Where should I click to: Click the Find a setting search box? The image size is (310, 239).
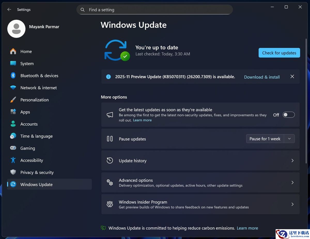[x=154, y=10]
